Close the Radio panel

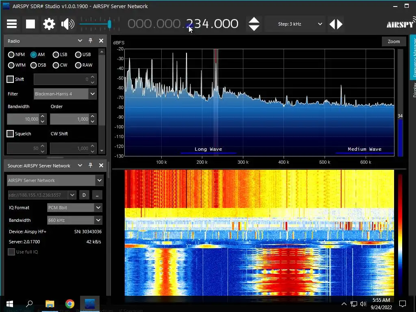[x=101, y=41]
